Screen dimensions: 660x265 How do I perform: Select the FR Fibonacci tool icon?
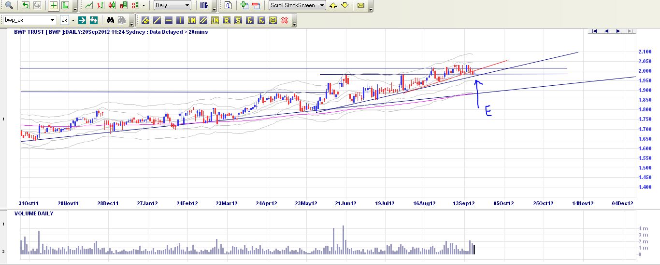click(250, 20)
